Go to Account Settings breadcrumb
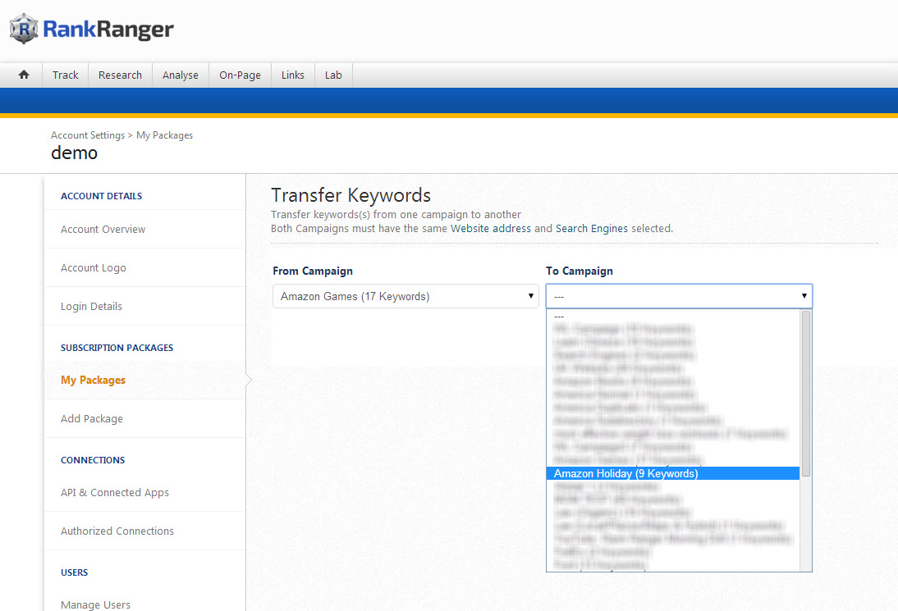 [x=88, y=135]
